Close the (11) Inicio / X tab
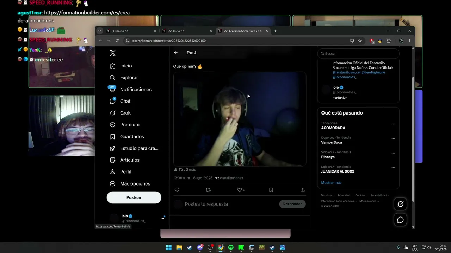 (155, 31)
